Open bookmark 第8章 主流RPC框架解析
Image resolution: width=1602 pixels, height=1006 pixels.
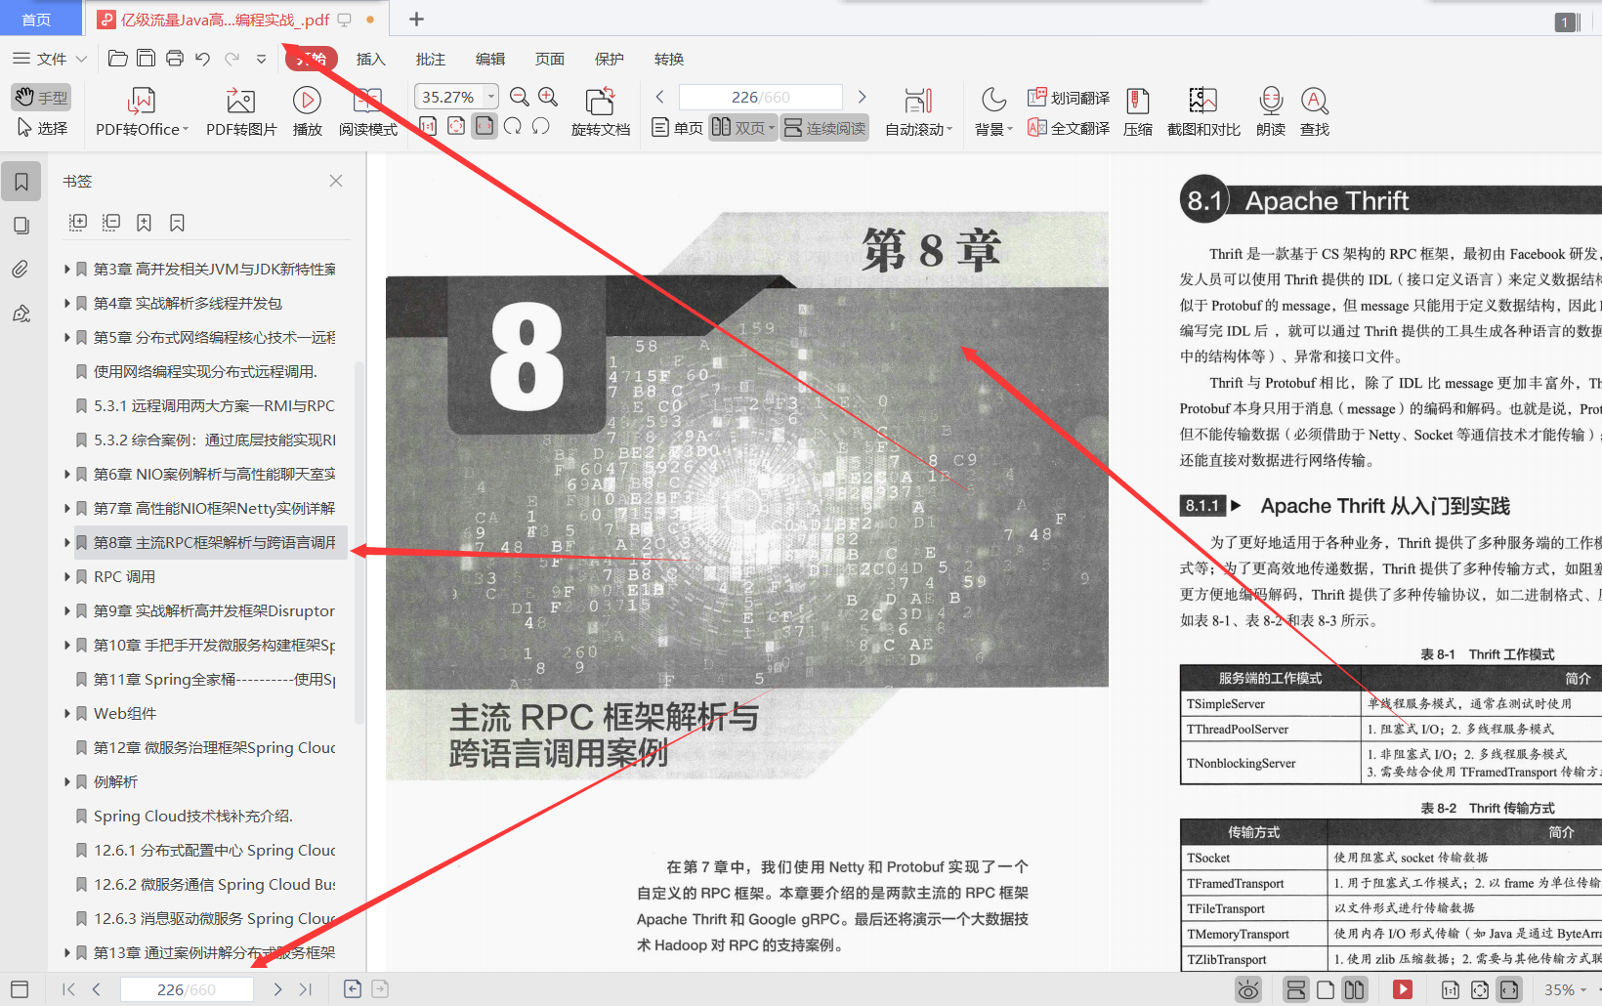coord(211,542)
